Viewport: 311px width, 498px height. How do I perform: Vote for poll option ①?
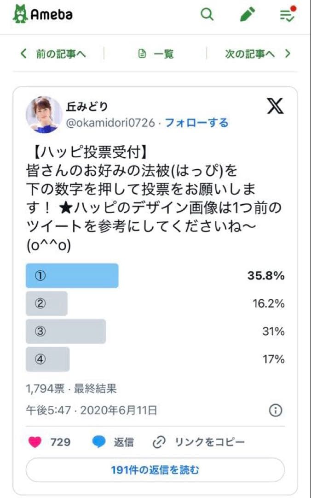pos(72,275)
